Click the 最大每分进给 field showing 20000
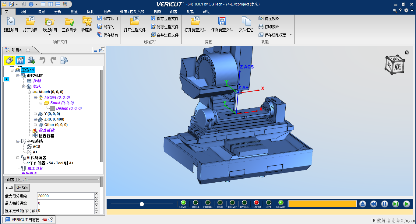Image resolution: width=416 pixels, height=224 pixels. tap(66, 196)
